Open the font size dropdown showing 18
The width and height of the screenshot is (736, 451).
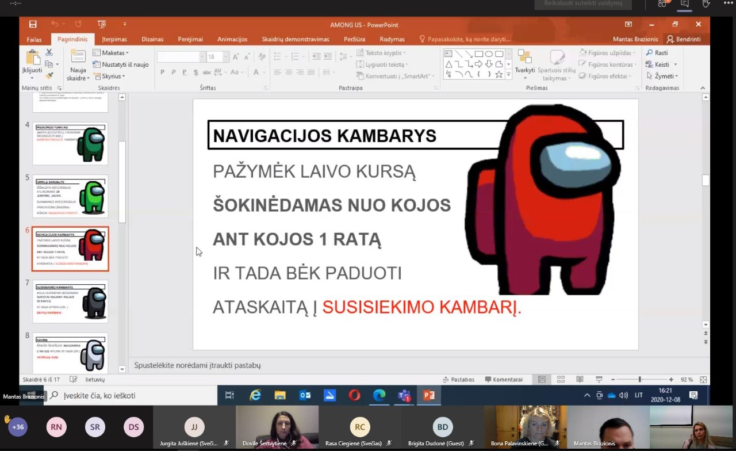point(226,57)
